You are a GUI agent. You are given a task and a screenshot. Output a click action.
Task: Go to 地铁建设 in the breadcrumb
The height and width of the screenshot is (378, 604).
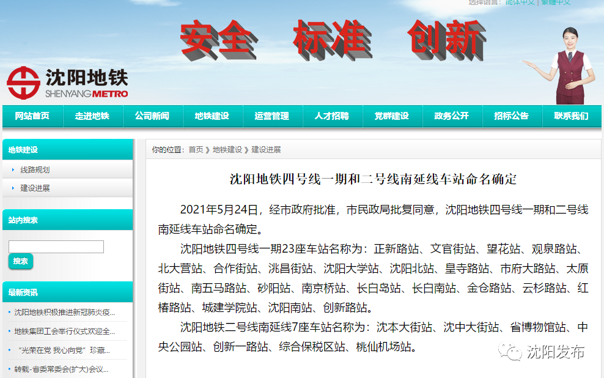pyautogui.click(x=227, y=149)
